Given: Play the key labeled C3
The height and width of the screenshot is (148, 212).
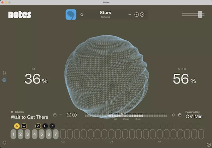Looking at the screenshot, I should [x=111, y=134].
